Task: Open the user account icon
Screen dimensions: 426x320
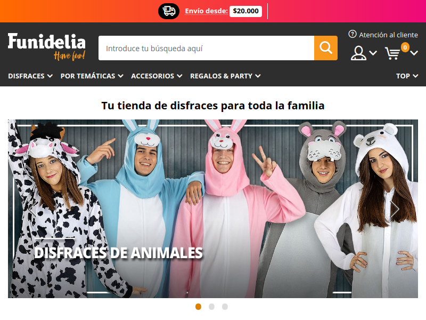Action: 358,53
